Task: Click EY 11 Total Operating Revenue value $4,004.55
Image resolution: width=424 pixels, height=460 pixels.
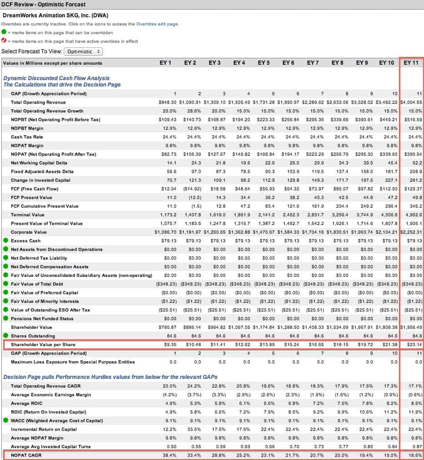Action: click(411, 102)
